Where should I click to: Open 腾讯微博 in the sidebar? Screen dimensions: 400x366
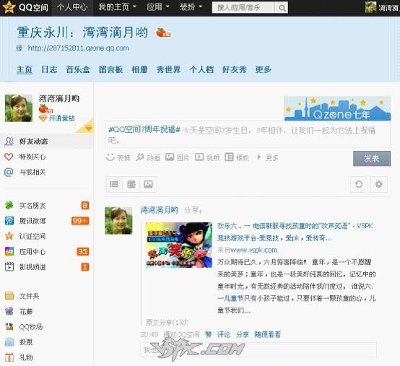point(32,221)
